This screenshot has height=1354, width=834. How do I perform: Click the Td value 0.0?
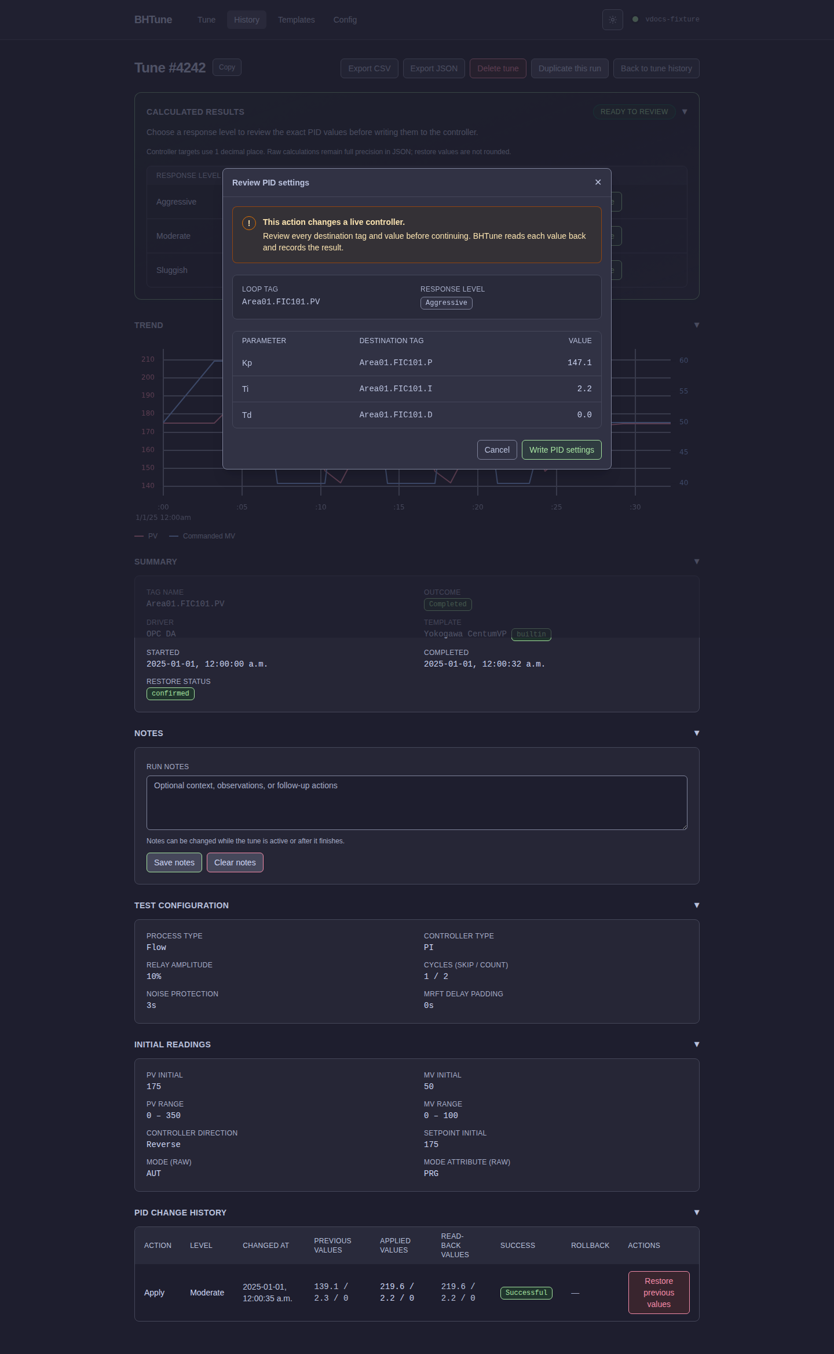[x=584, y=415]
